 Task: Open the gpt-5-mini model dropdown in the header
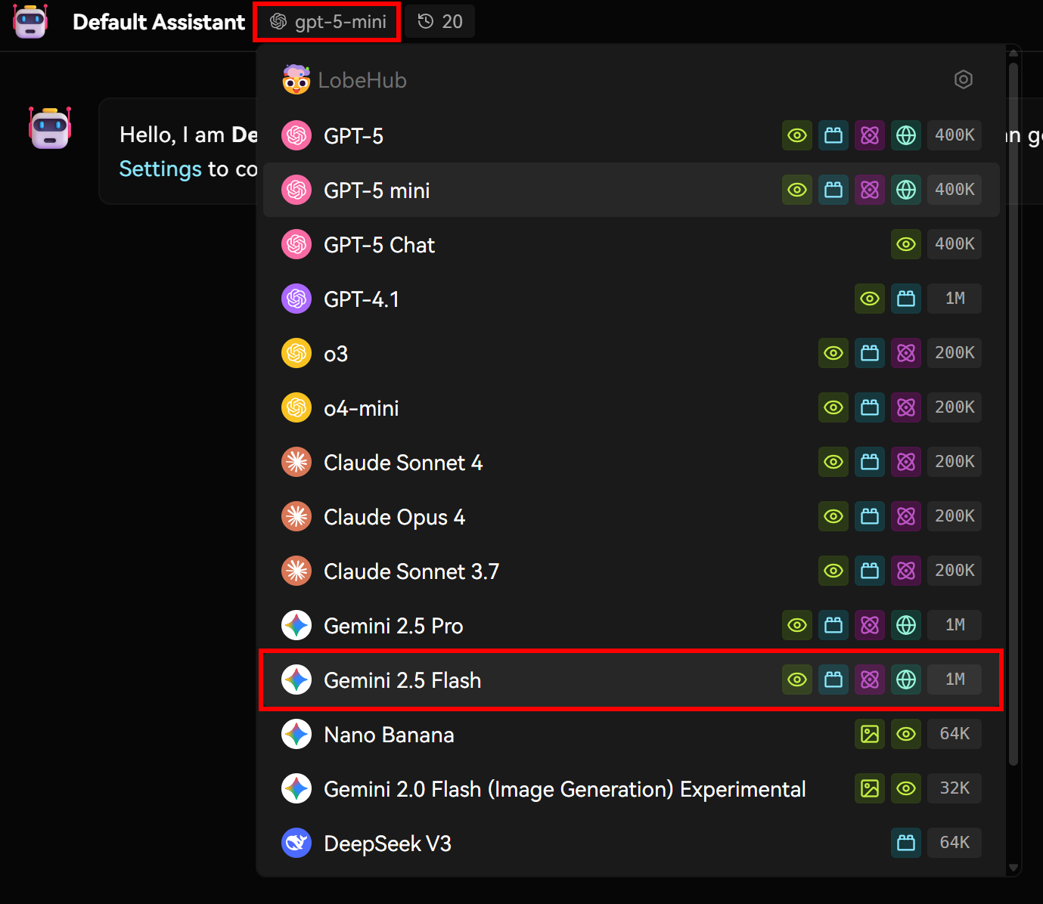click(326, 21)
